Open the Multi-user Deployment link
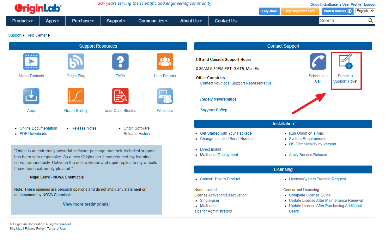The height and width of the screenshot is (245, 388). click(219, 155)
